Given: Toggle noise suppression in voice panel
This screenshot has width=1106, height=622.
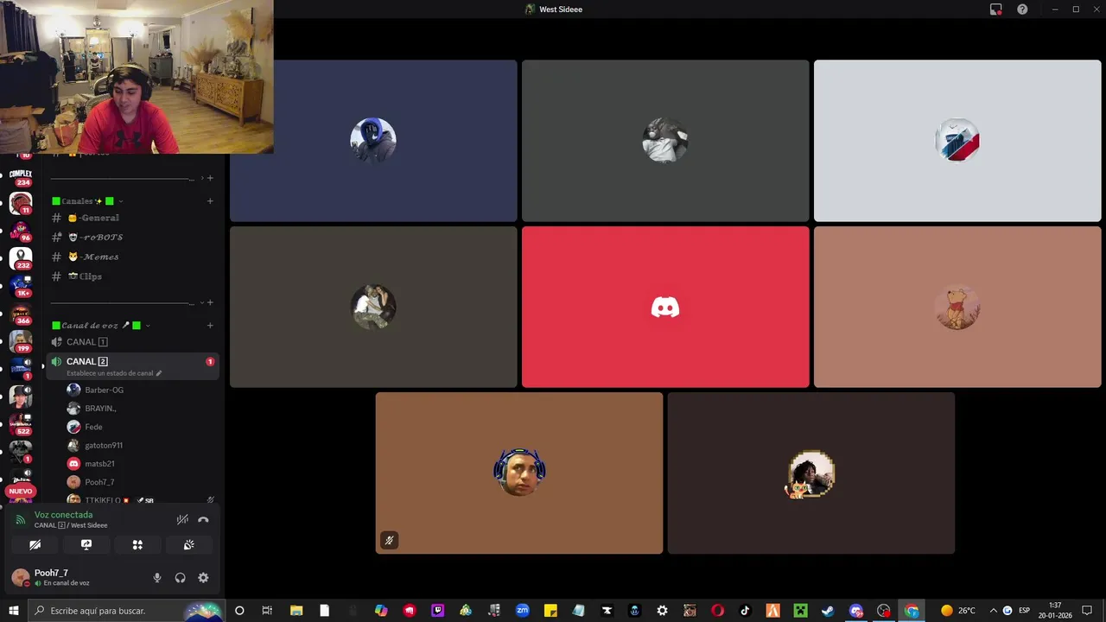Looking at the screenshot, I should [182, 519].
